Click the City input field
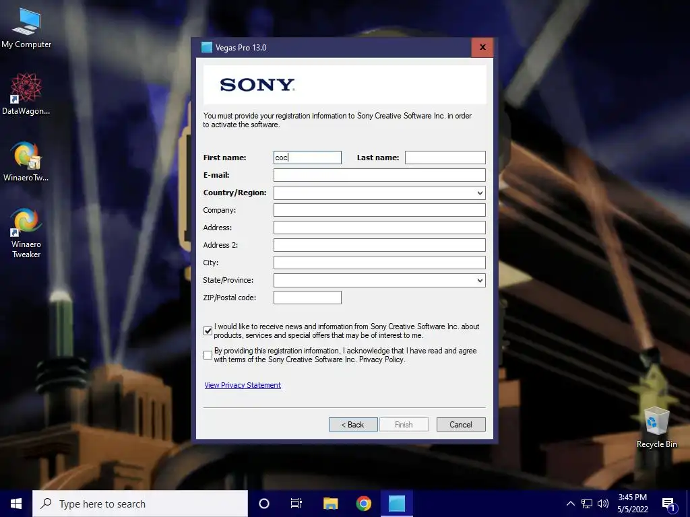 [379, 263]
